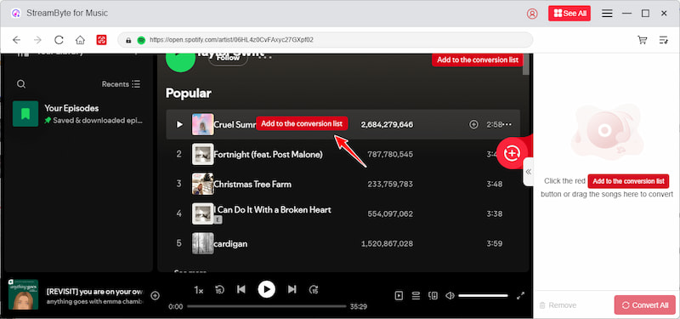Click Convert All button
Viewport: 680px width, 319px height.
(645, 305)
